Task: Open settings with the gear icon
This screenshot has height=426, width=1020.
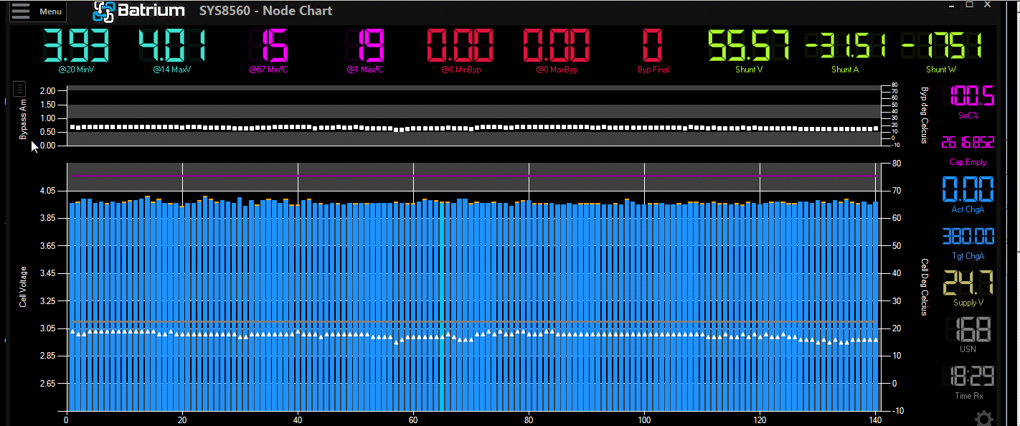Action: tap(983, 418)
